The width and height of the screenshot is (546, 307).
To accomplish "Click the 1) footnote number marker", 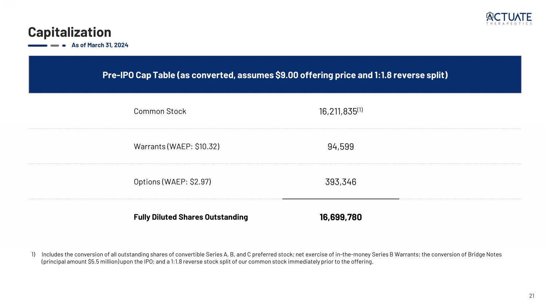I will [33, 255].
